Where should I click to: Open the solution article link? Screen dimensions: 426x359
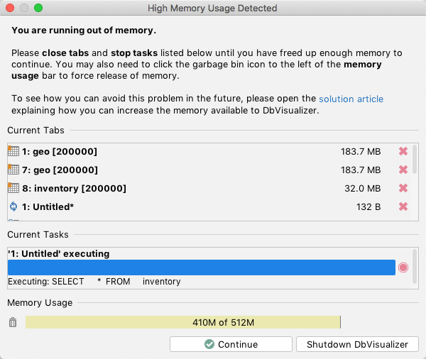click(x=351, y=99)
